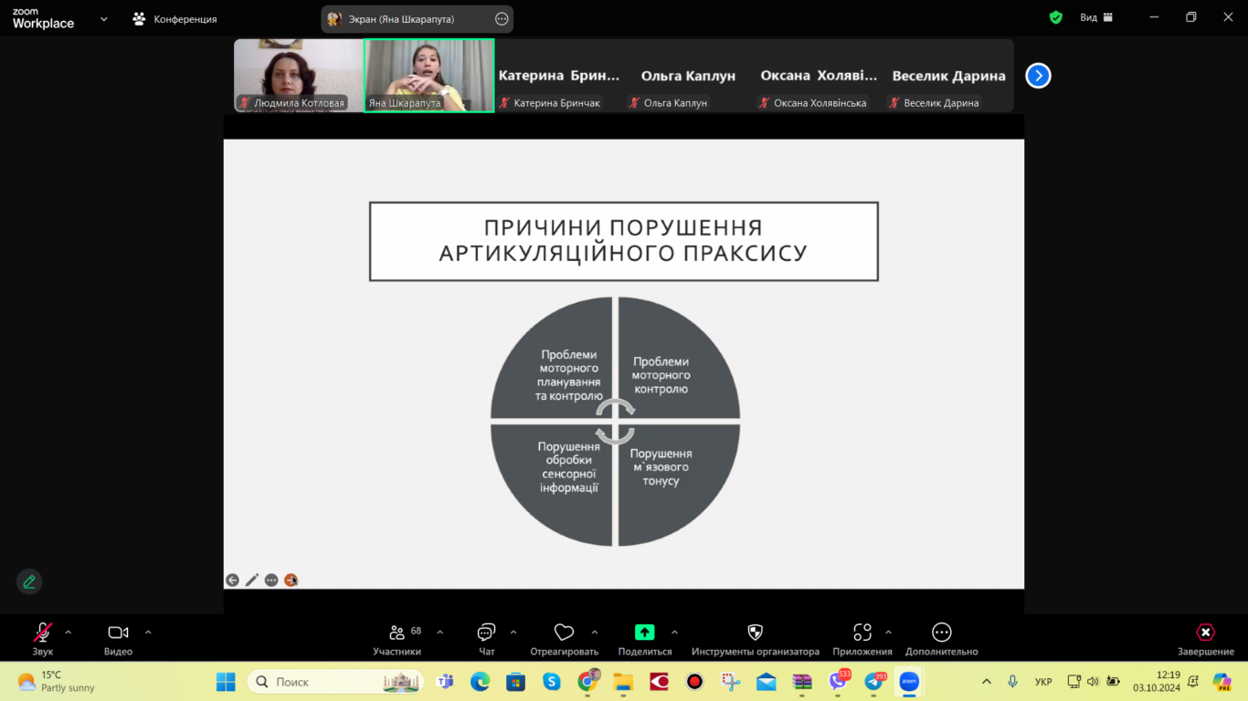Unmute the microphone via Звук icon
The height and width of the screenshot is (701, 1248).
42,632
